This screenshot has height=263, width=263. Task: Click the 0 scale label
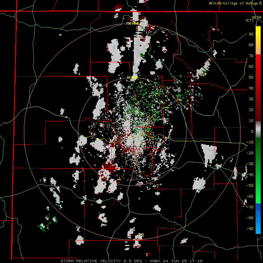[252, 131]
